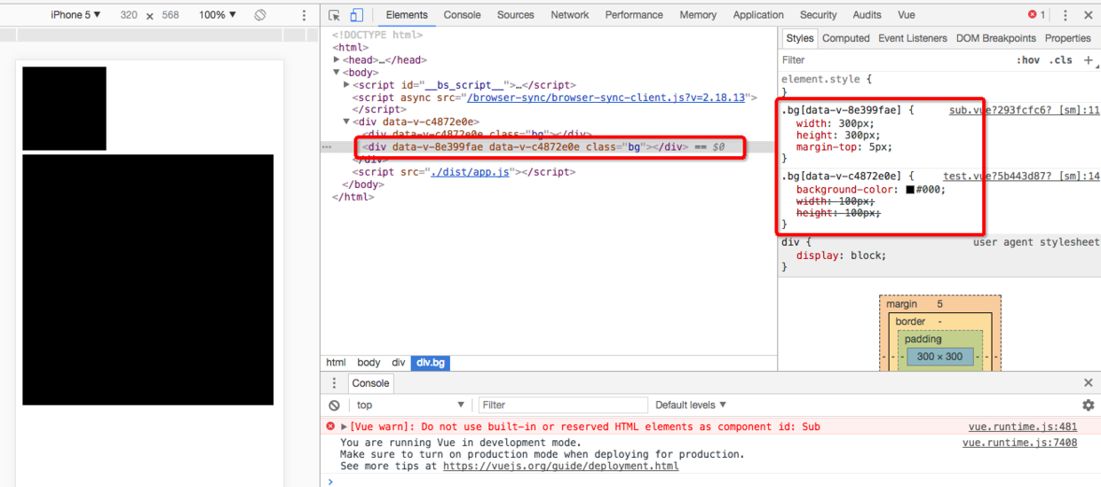Click the red error icon beside Vue warn
This screenshot has height=487, width=1101.
click(330, 427)
